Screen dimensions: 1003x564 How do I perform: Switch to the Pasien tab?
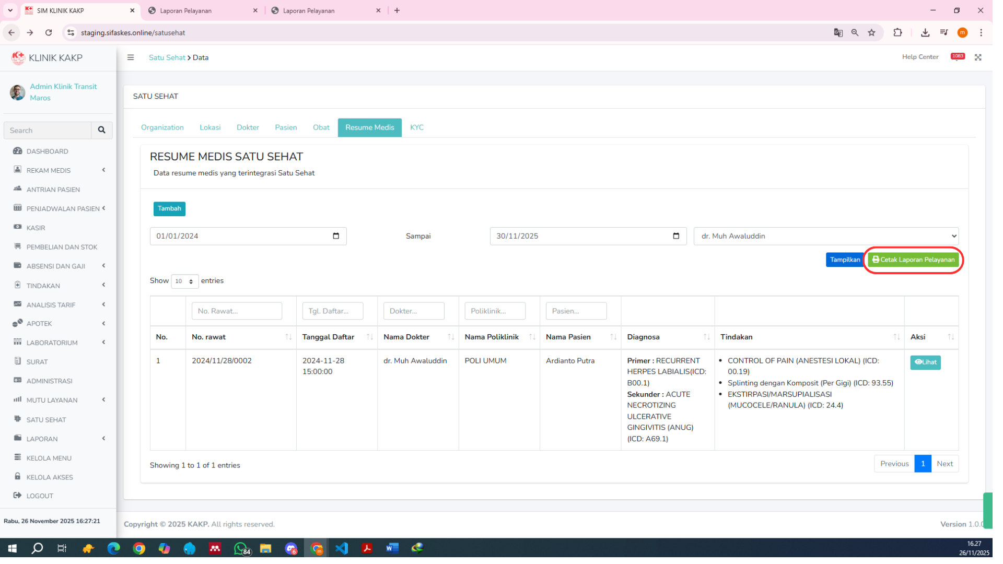286,128
